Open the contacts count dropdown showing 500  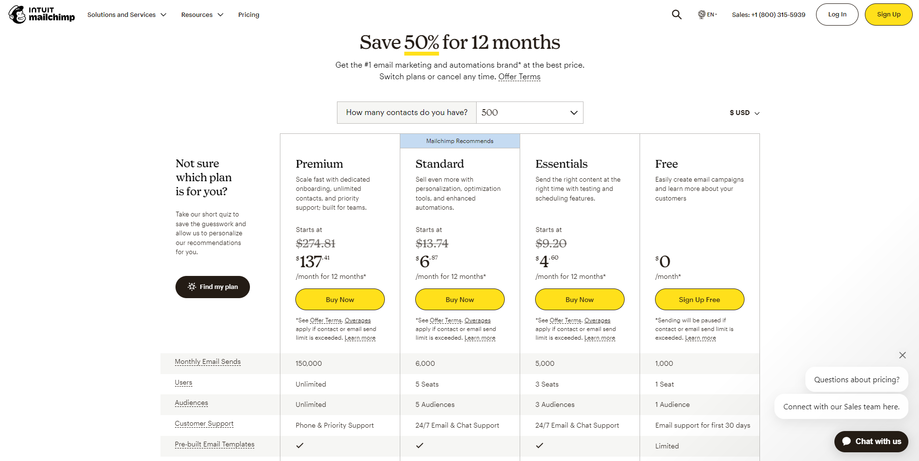529,112
